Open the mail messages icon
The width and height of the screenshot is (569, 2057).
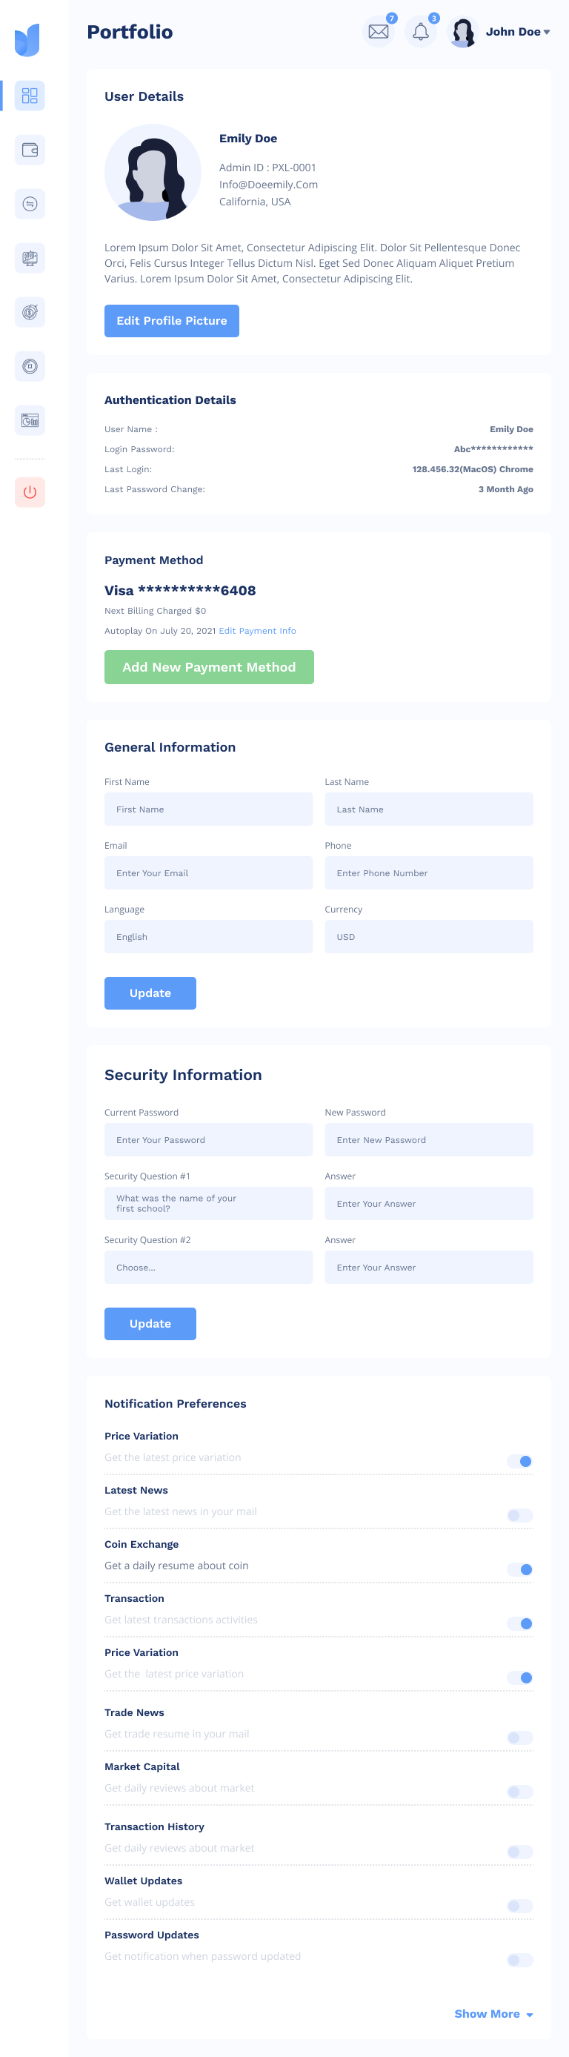[x=379, y=32]
